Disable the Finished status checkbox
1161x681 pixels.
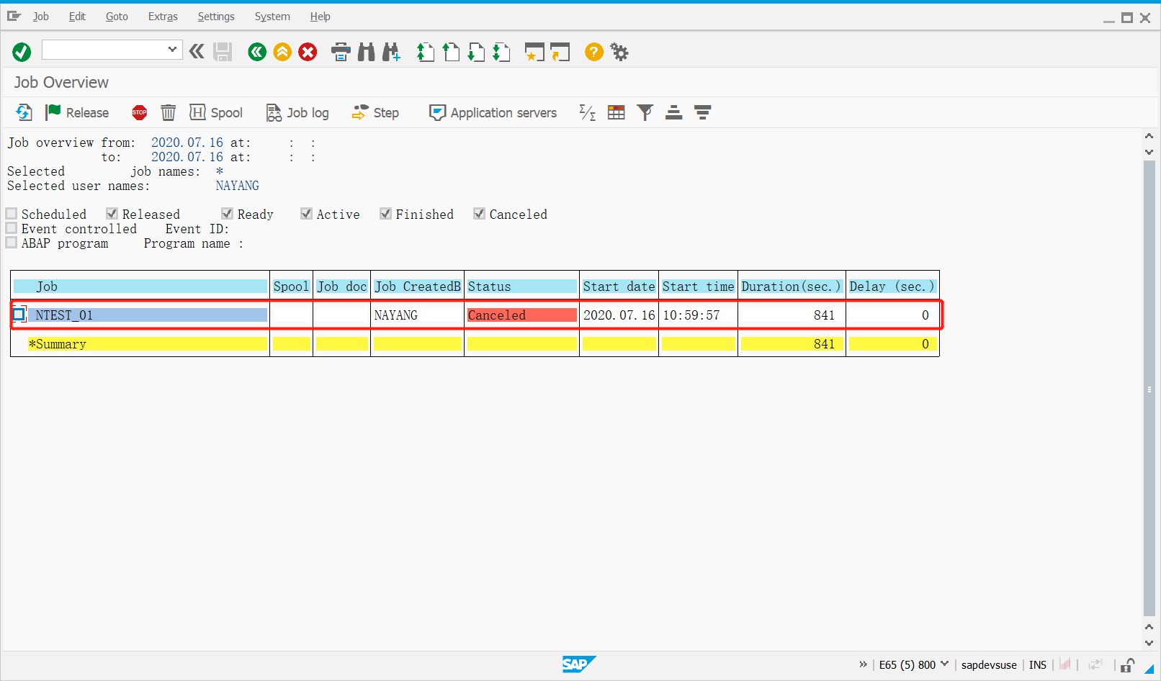pyautogui.click(x=385, y=213)
